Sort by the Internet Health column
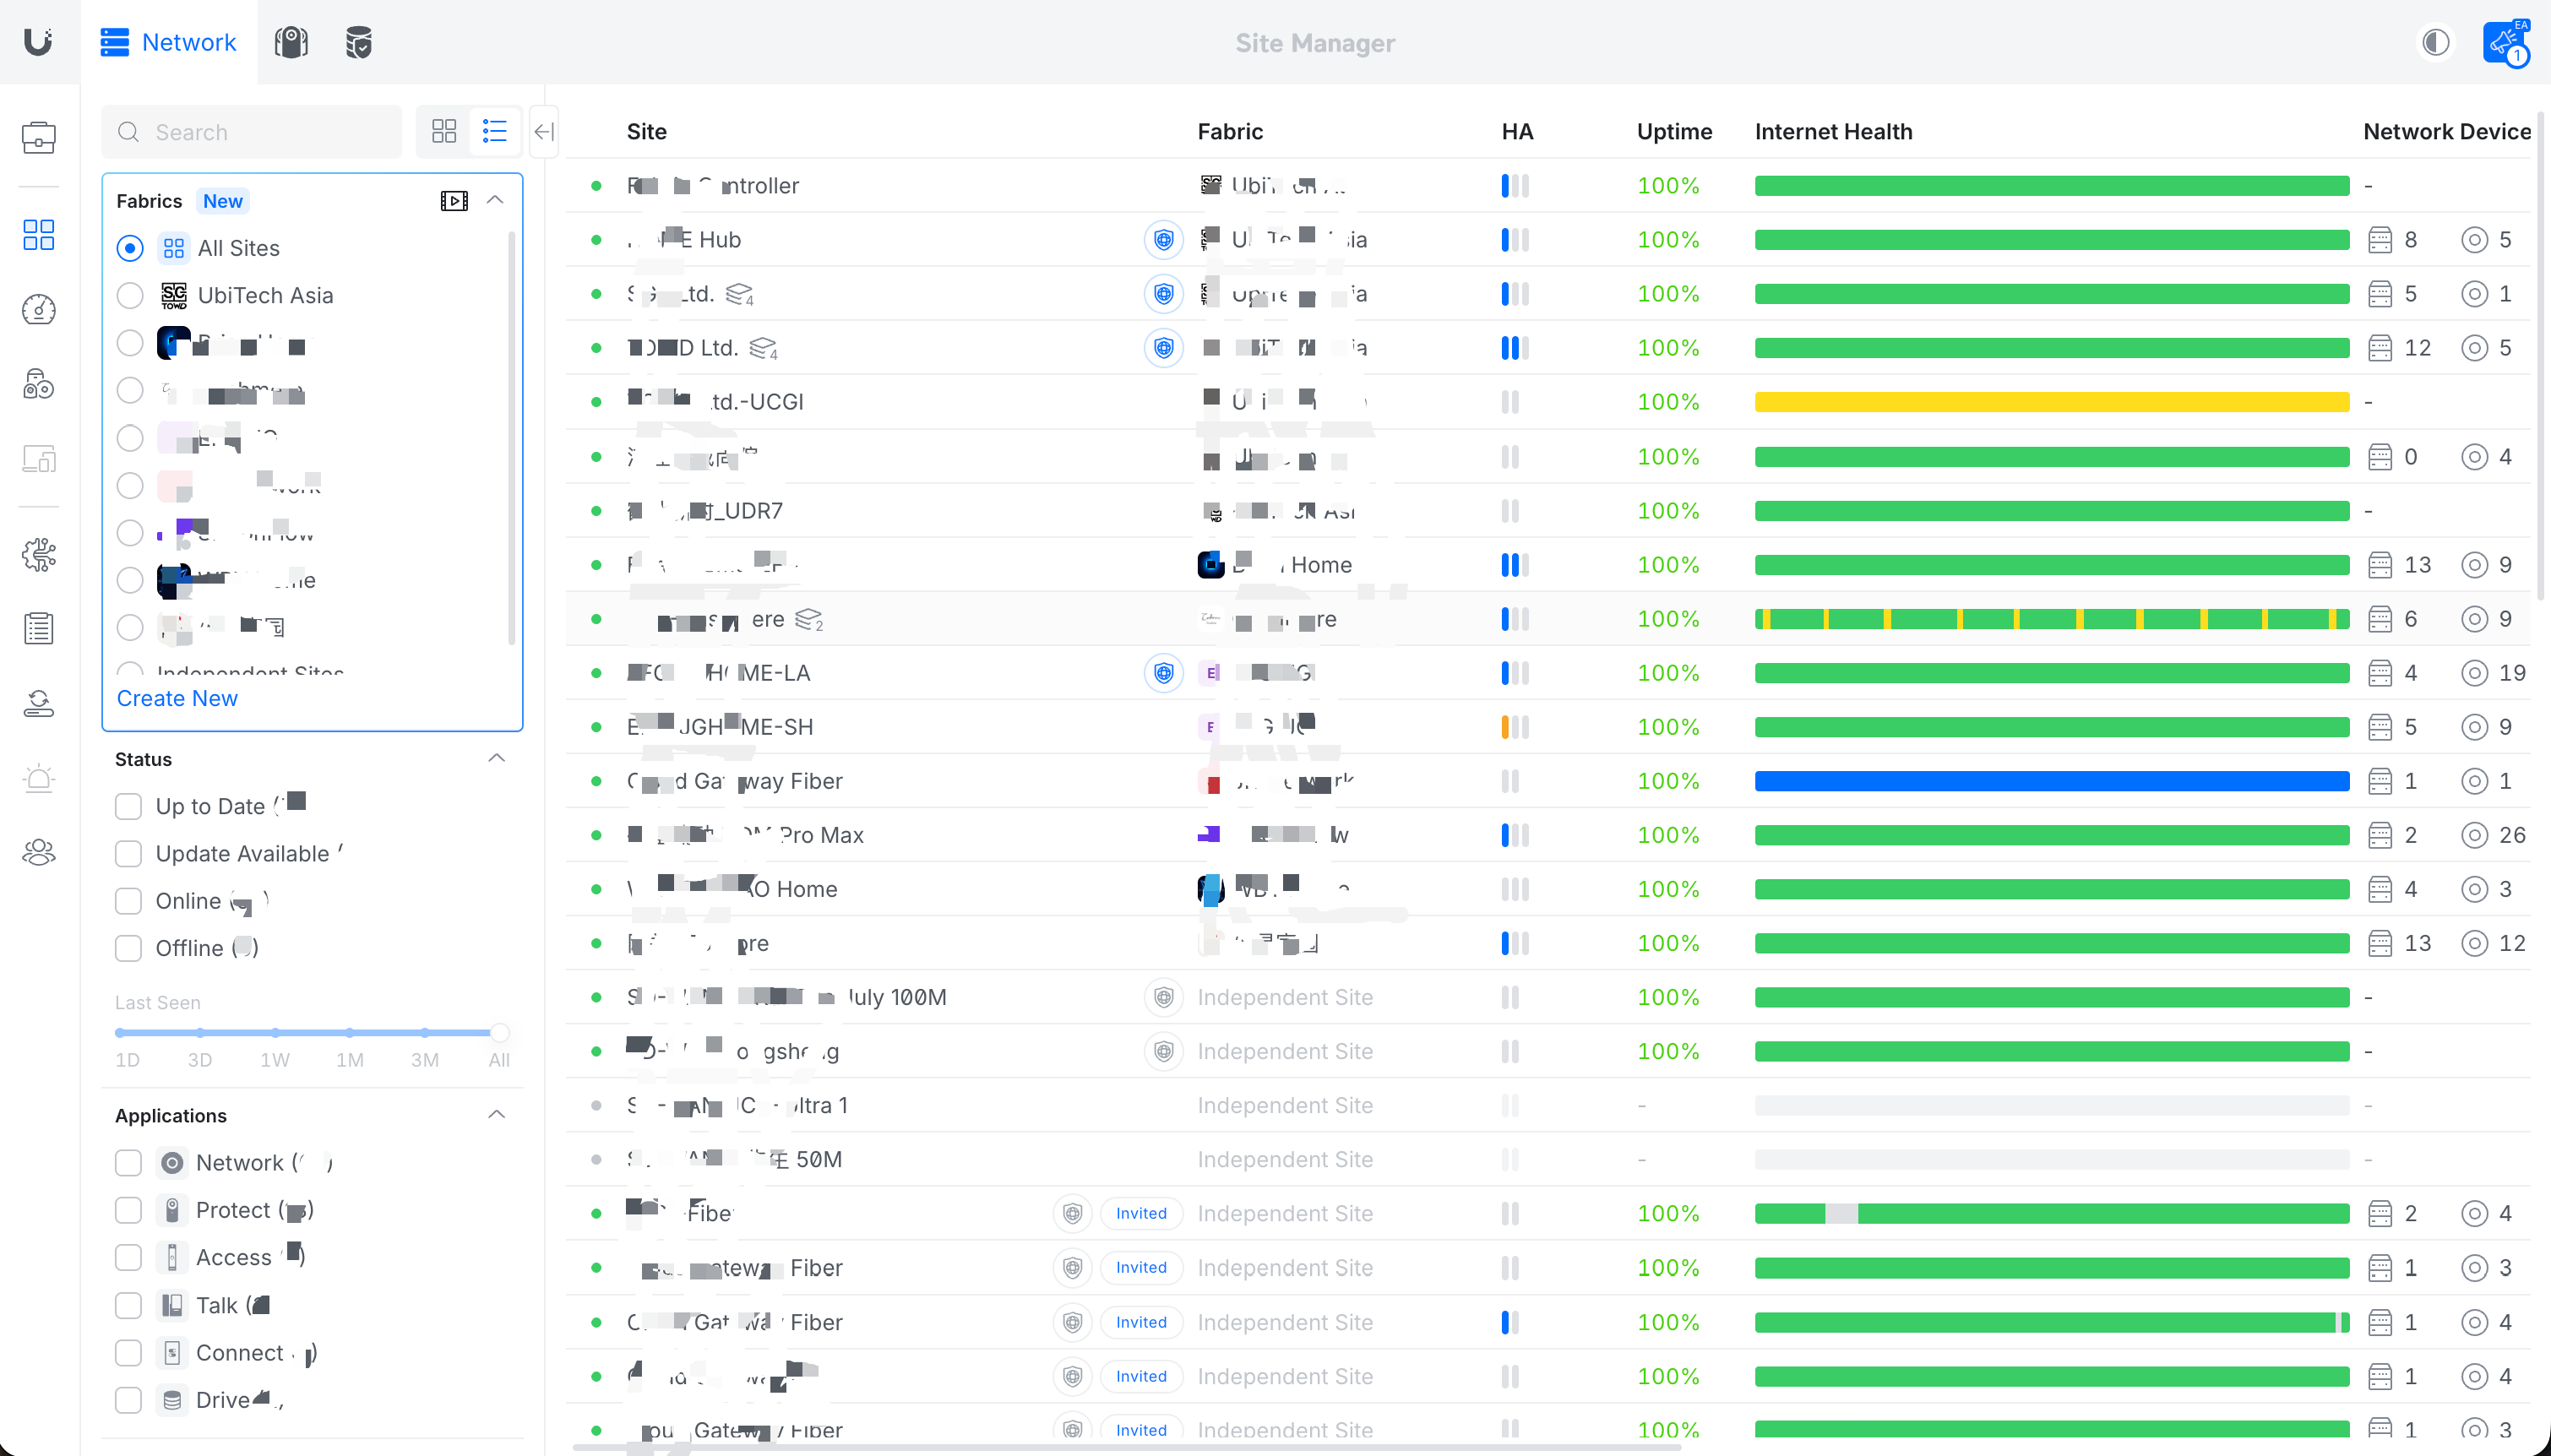 tap(1833, 131)
